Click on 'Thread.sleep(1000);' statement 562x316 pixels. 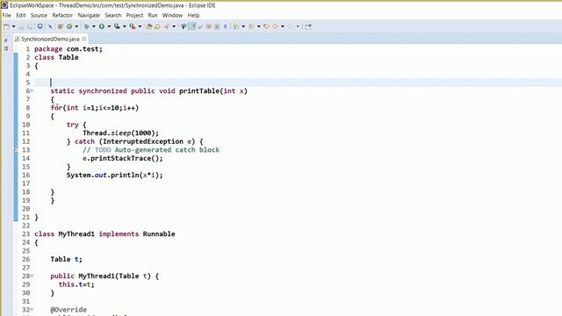(x=120, y=133)
